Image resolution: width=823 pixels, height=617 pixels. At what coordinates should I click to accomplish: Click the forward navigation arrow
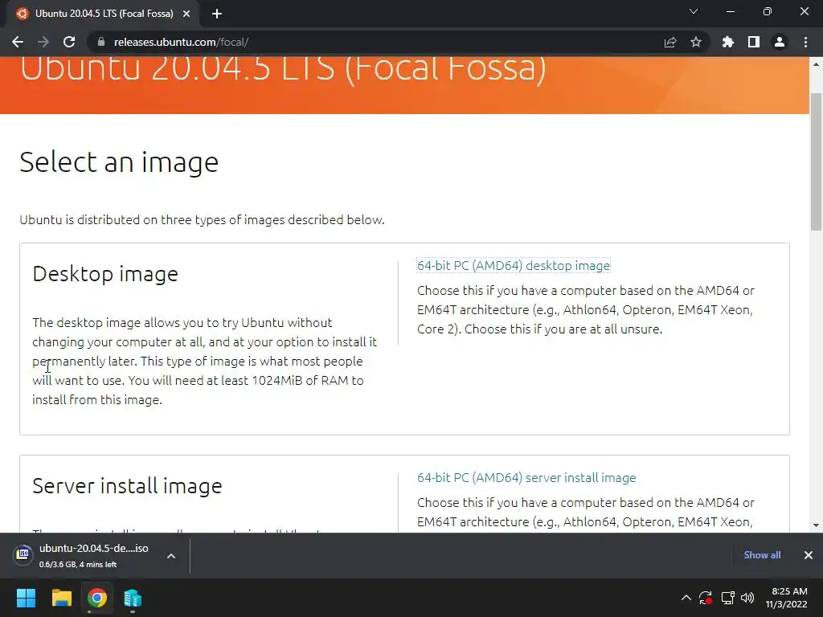[x=43, y=42]
